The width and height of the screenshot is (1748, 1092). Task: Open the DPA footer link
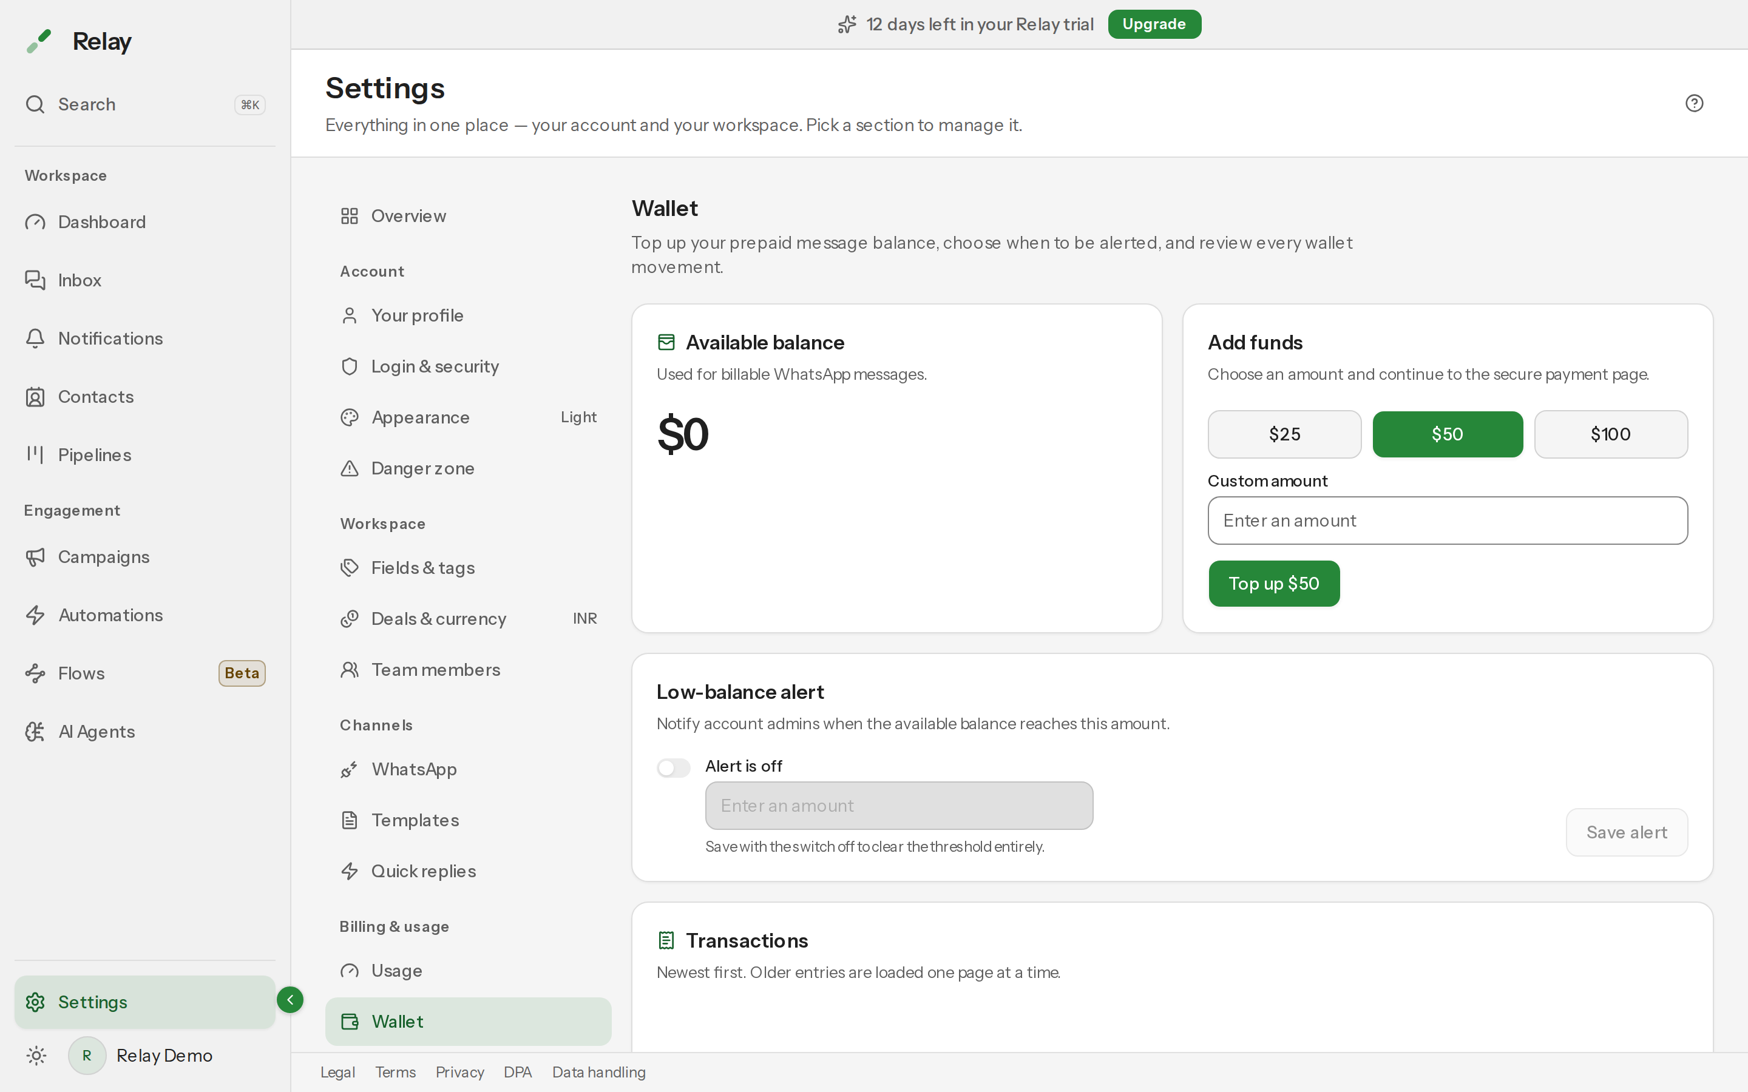click(x=517, y=1072)
